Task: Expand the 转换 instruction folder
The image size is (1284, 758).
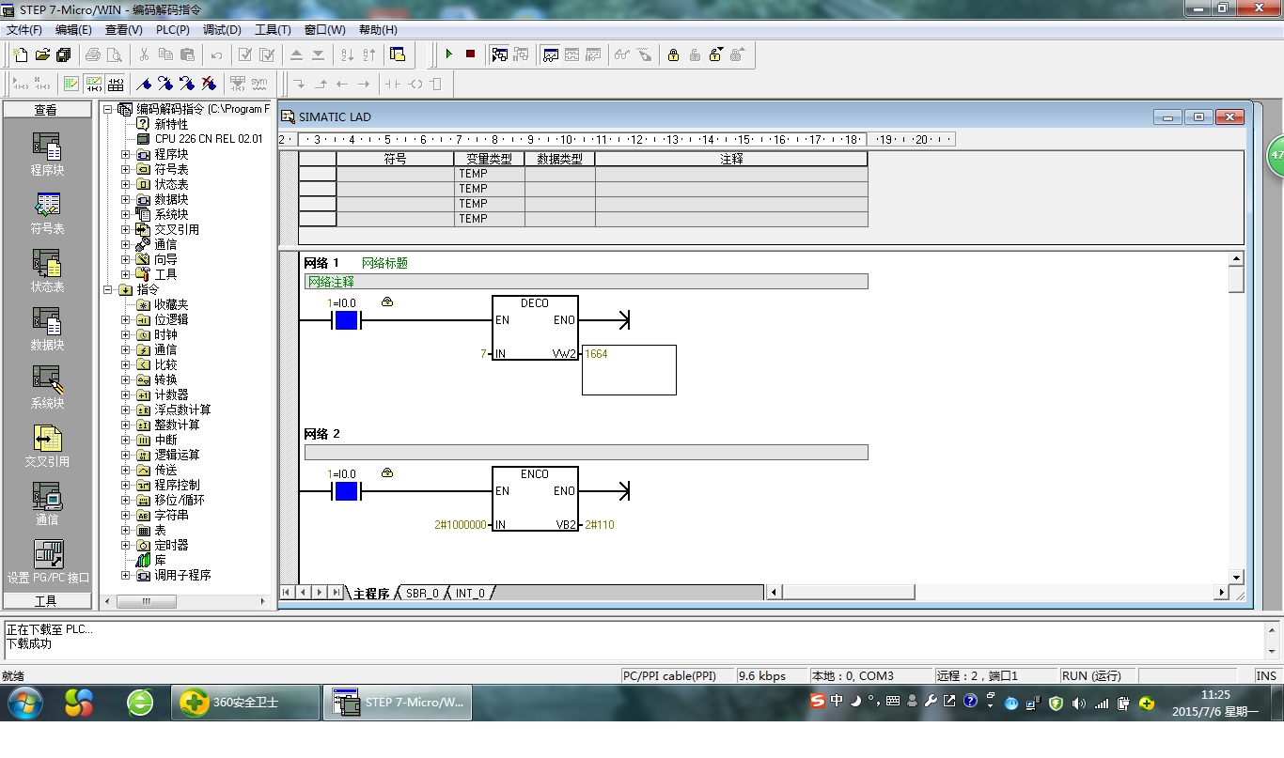Action: pos(126,379)
